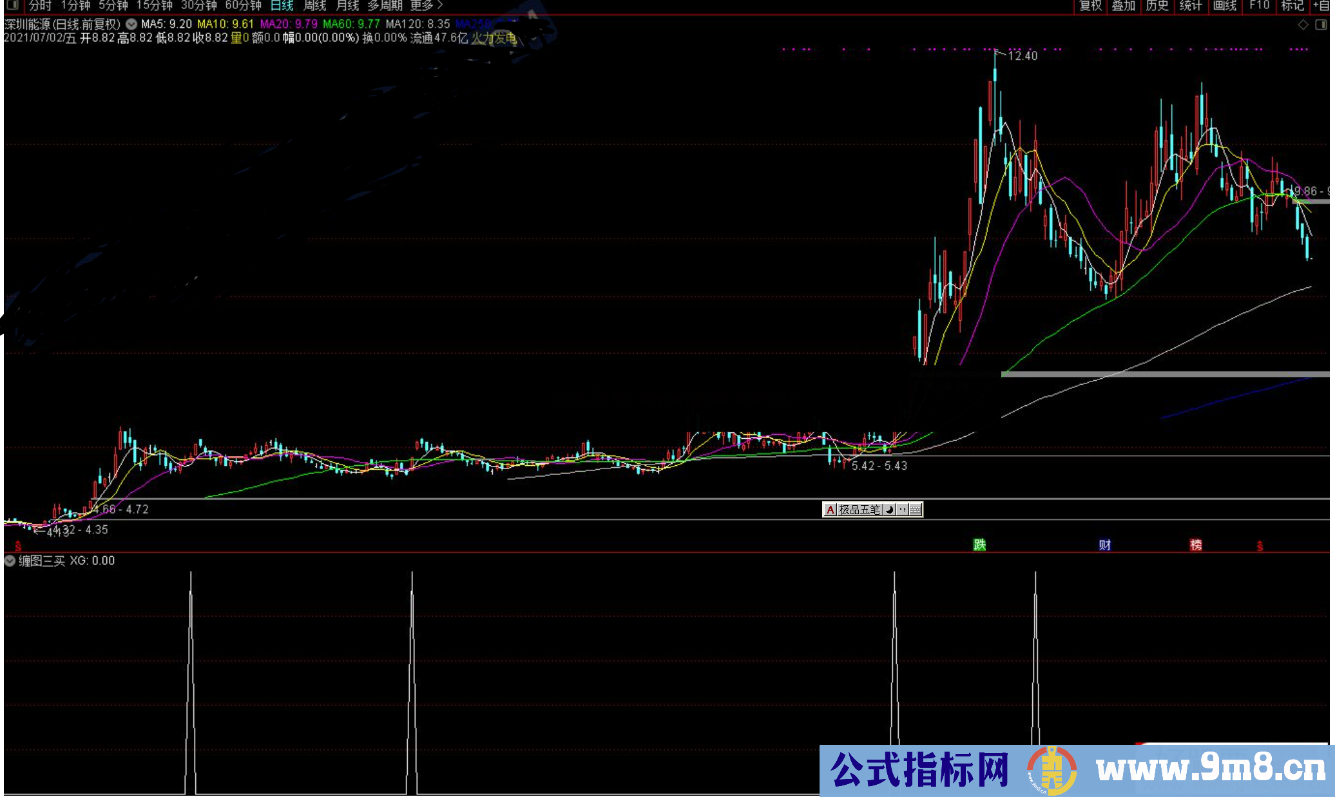Select the 60分钟 period tab
Screen dimensions: 1335x797
(243, 6)
